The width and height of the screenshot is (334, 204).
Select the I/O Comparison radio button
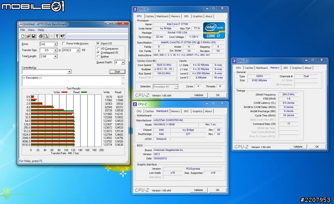coord(98,49)
